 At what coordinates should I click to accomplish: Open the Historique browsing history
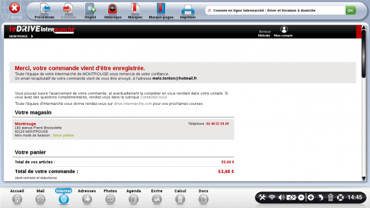coord(113,11)
